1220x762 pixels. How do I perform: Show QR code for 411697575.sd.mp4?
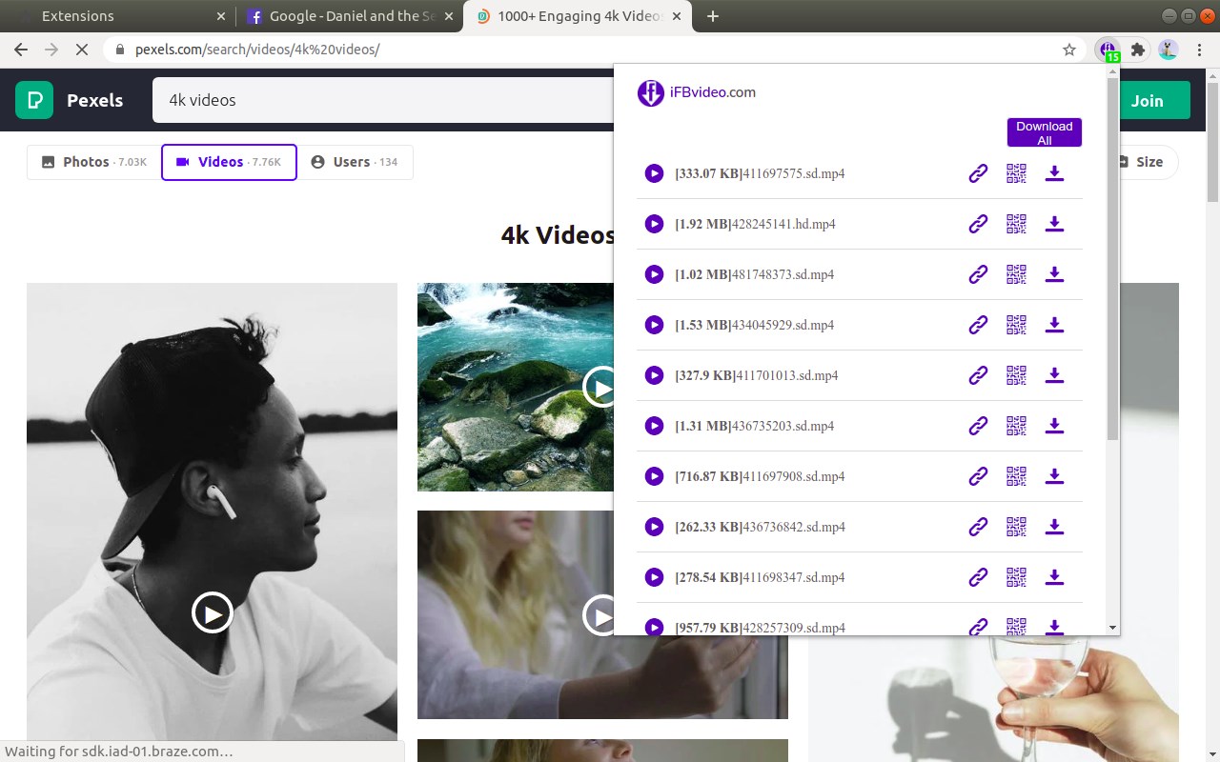[1016, 173]
